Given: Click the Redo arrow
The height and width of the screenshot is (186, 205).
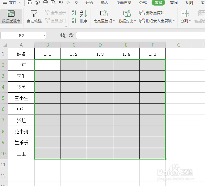Looking at the screenshot, I should click(x=68, y=2).
